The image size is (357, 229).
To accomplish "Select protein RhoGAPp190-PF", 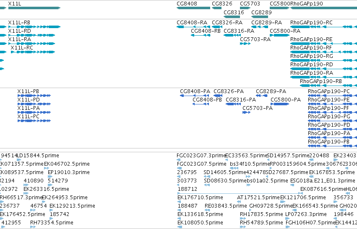I will [x=332, y=112].
